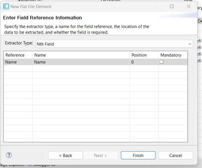Click the dialog's title bar app icon

(x=6, y=6)
